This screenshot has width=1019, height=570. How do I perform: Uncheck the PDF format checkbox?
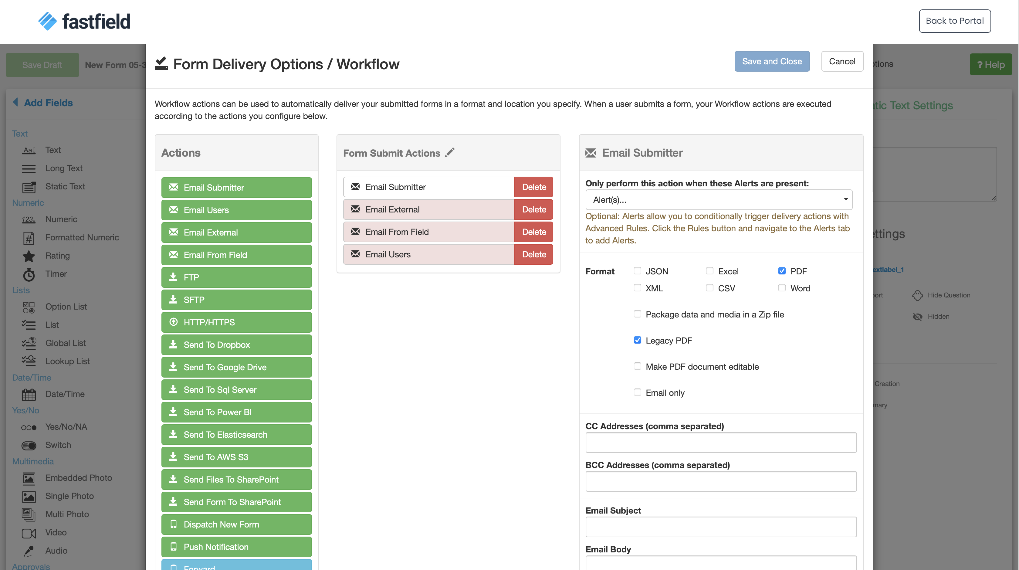(x=782, y=271)
